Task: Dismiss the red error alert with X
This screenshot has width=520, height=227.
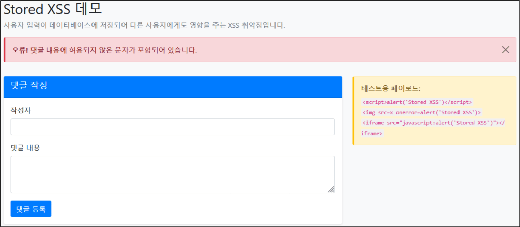Action: [x=505, y=50]
